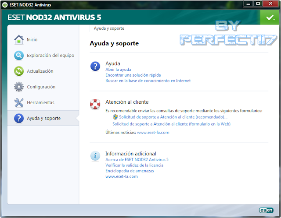
Task: Open Buscar en la base de conocimiento en Internet
Action: [x=148, y=81]
